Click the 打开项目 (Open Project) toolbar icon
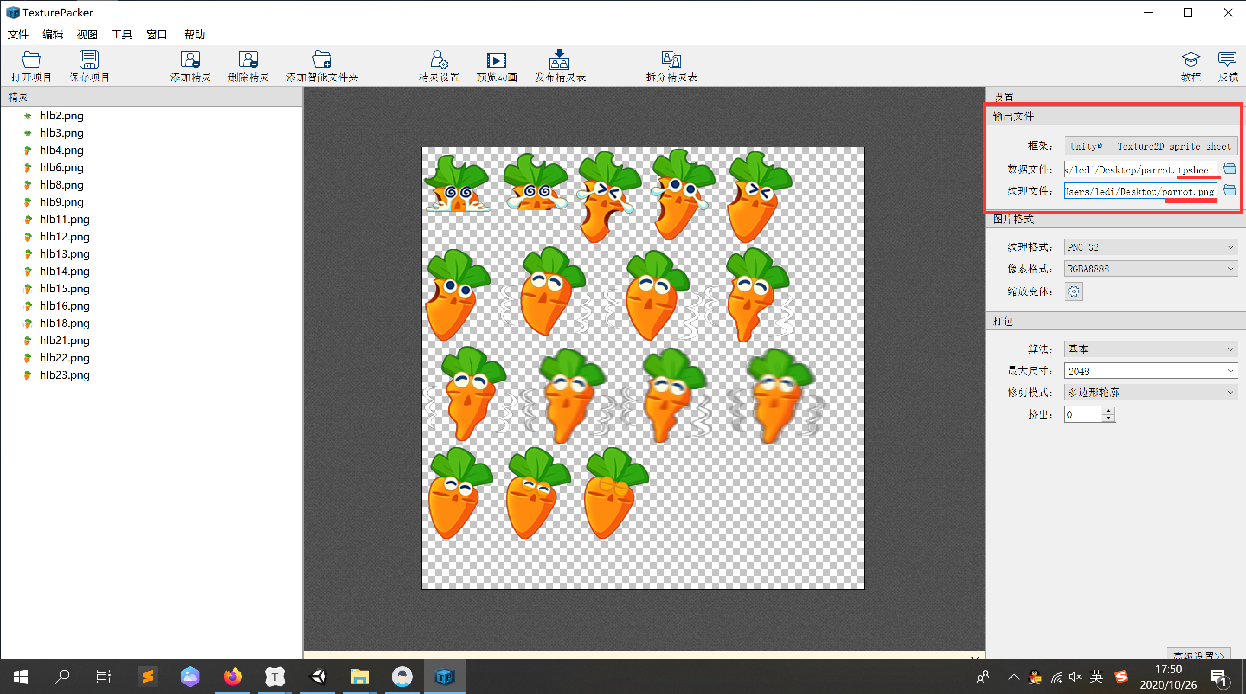Viewport: 1246px width, 694px height. [31, 61]
